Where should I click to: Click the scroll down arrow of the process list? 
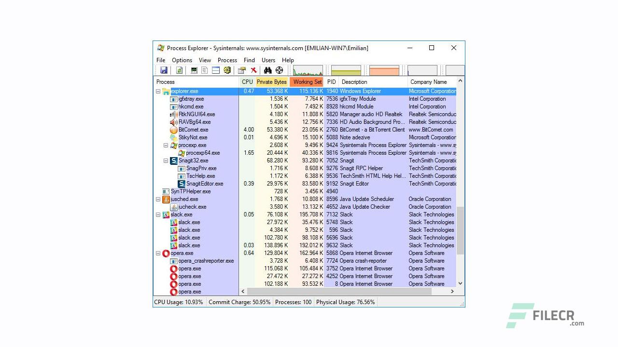coord(460,283)
